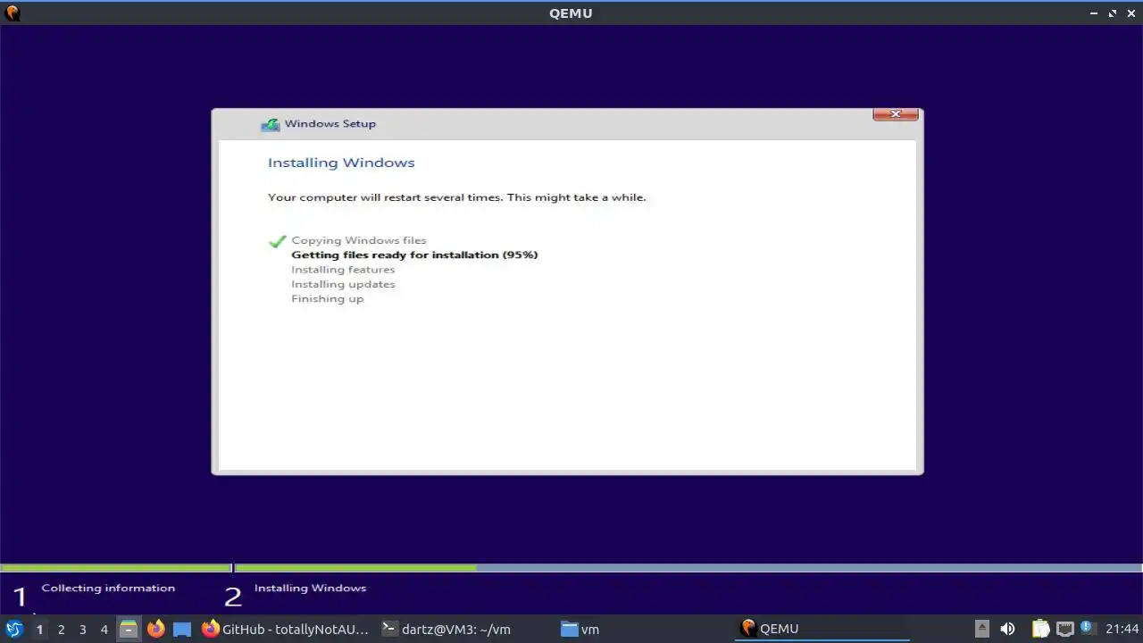The height and width of the screenshot is (643, 1143).
Task: Switch to workspace 3
Action: coord(82,629)
